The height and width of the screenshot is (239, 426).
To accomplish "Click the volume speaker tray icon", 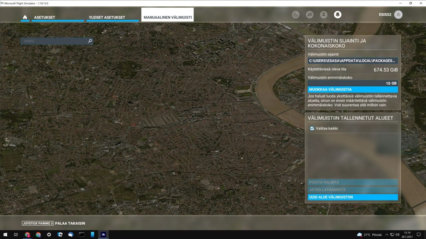I will coord(397,235).
